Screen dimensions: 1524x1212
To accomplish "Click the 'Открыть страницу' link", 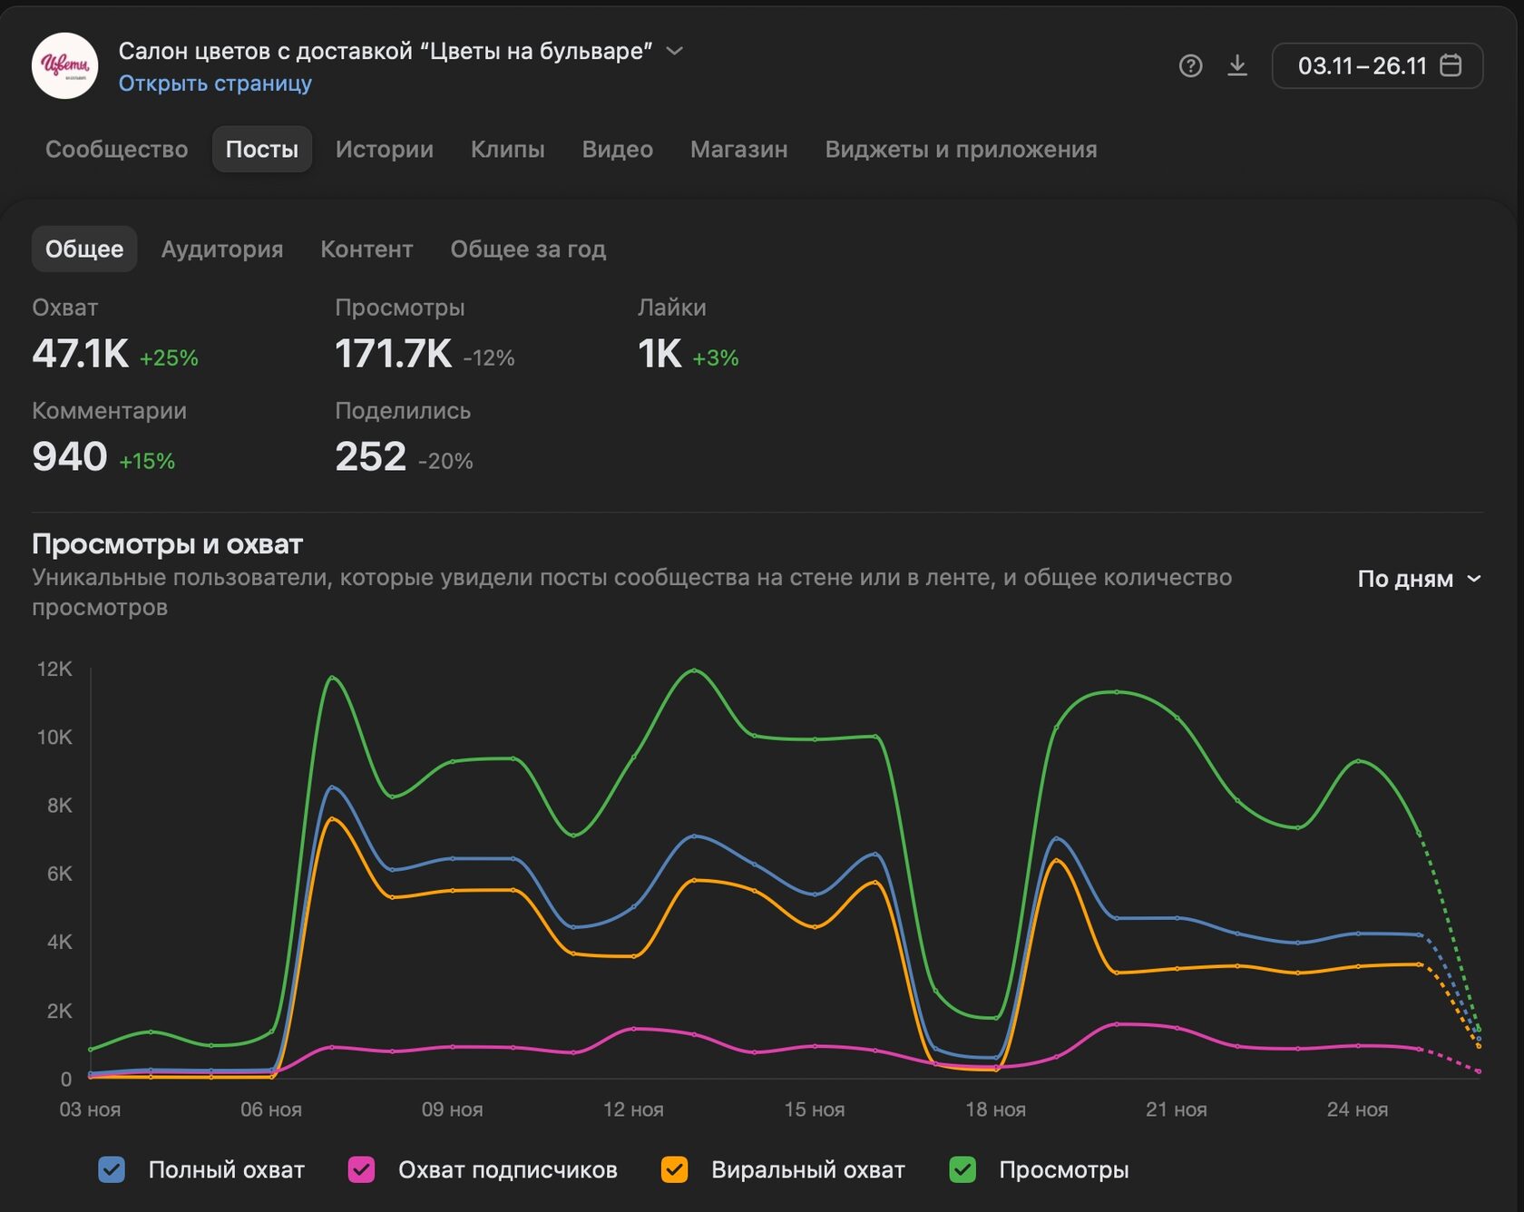I will (x=215, y=83).
